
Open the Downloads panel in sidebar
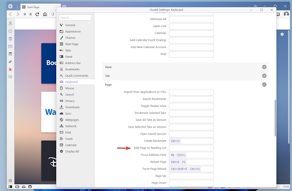tap(10, 23)
